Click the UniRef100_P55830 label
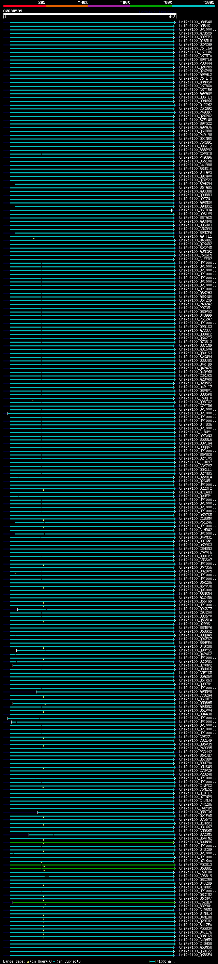218x964 pixels. 195,929
